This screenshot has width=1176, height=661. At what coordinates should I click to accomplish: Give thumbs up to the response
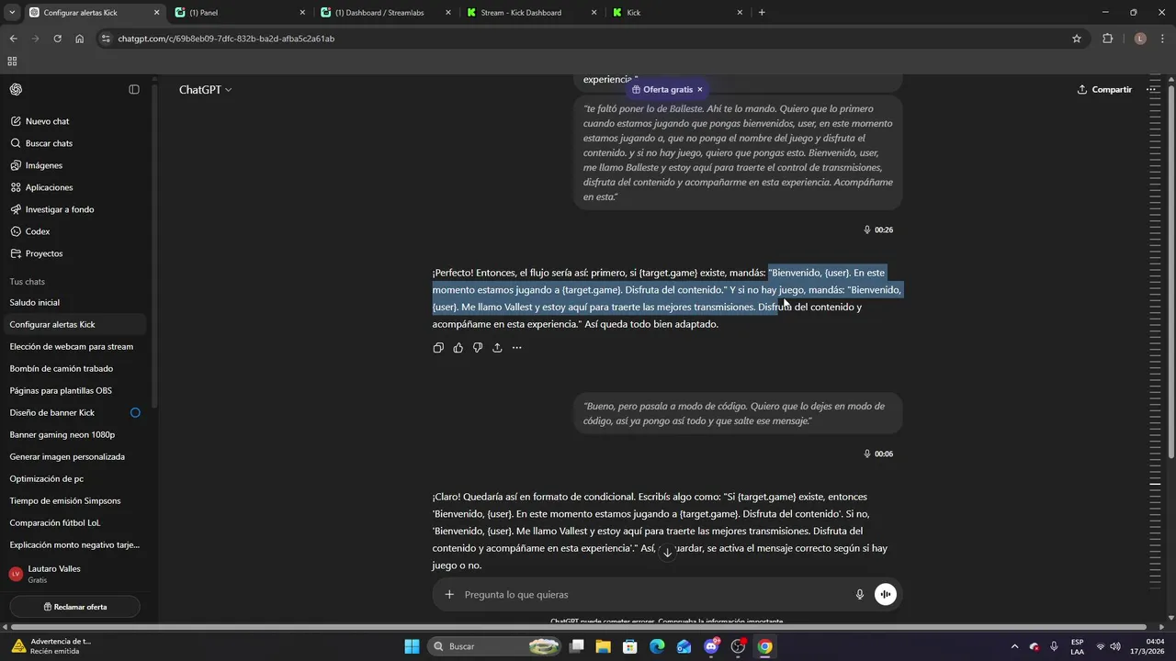pos(458,348)
